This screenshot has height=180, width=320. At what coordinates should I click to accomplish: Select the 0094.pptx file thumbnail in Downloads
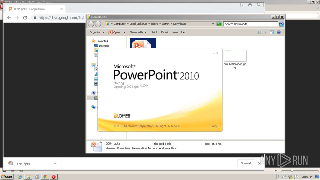pyautogui.click(x=143, y=43)
